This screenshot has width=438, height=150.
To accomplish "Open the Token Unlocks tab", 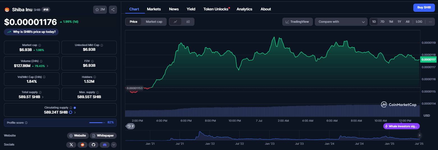I will point(216,9).
